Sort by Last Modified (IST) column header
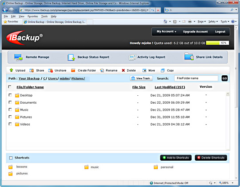The height and width of the screenshot is (187, 240). 170,87
